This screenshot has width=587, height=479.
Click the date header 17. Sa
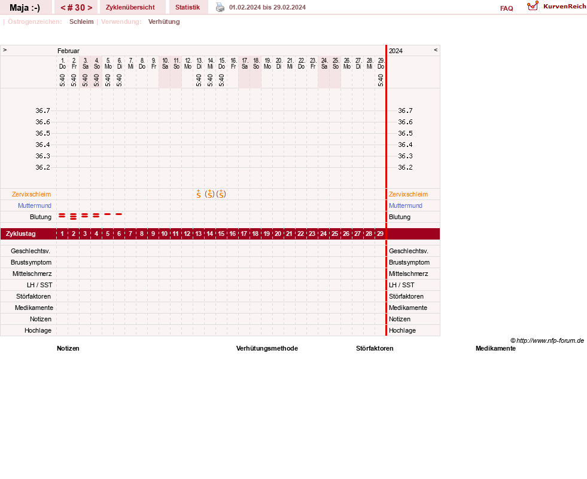tap(245, 63)
